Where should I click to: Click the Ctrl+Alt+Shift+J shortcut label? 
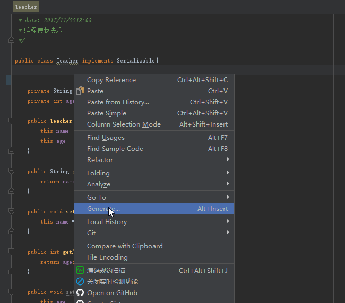pyautogui.click(x=203, y=271)
